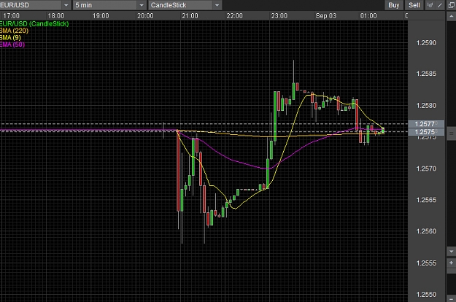This screenshot has height=302, width=456.
Task: Open the chart indicators icon
Action: (430, 5)
